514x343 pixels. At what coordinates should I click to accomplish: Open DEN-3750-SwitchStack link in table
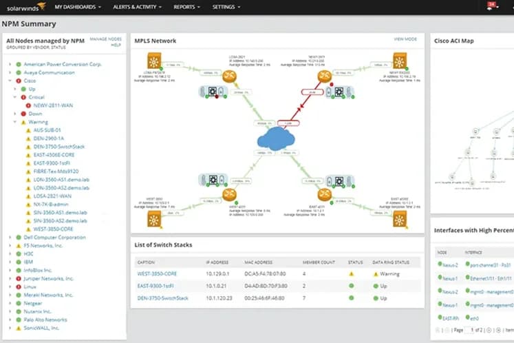[162, 298]
